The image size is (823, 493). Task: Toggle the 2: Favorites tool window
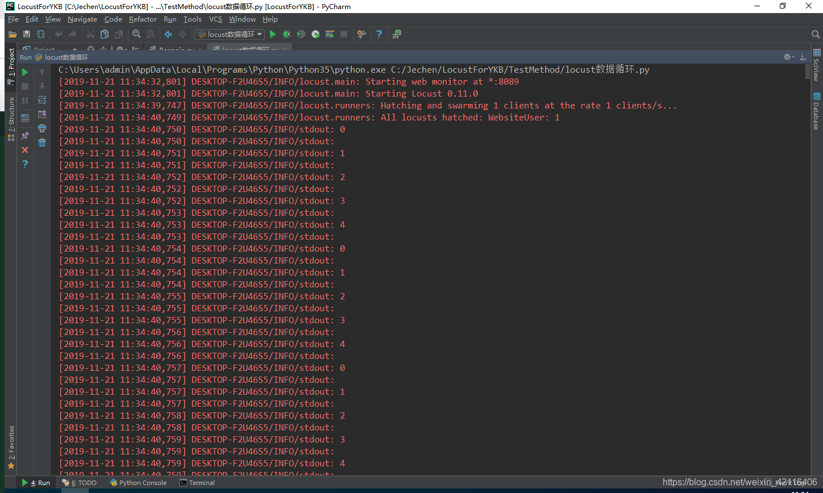[x=11, y=448]
